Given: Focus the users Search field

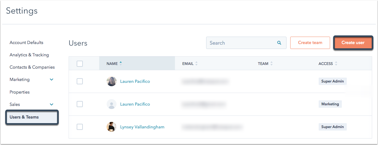Looking at the screenshot, I should pos(241,43).
